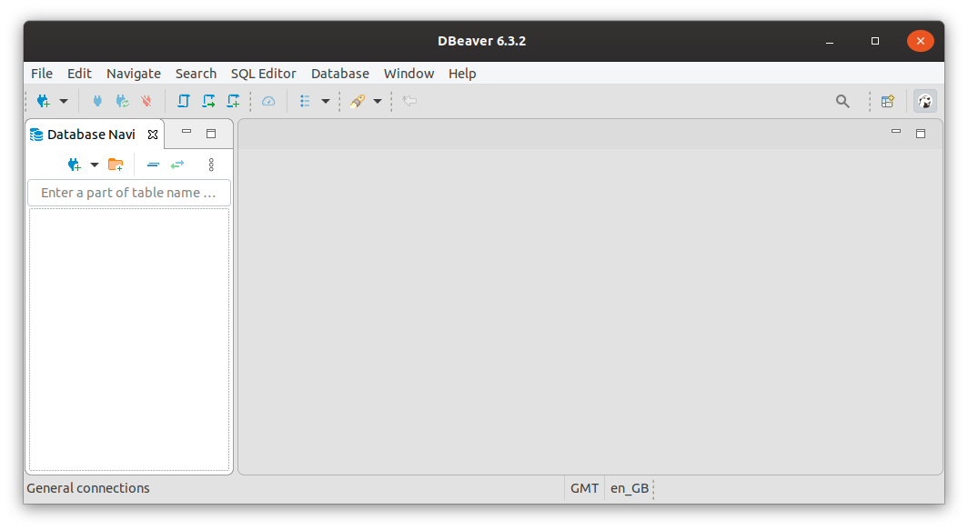Open the SQL editor options dropdown

tap(378, 101)
